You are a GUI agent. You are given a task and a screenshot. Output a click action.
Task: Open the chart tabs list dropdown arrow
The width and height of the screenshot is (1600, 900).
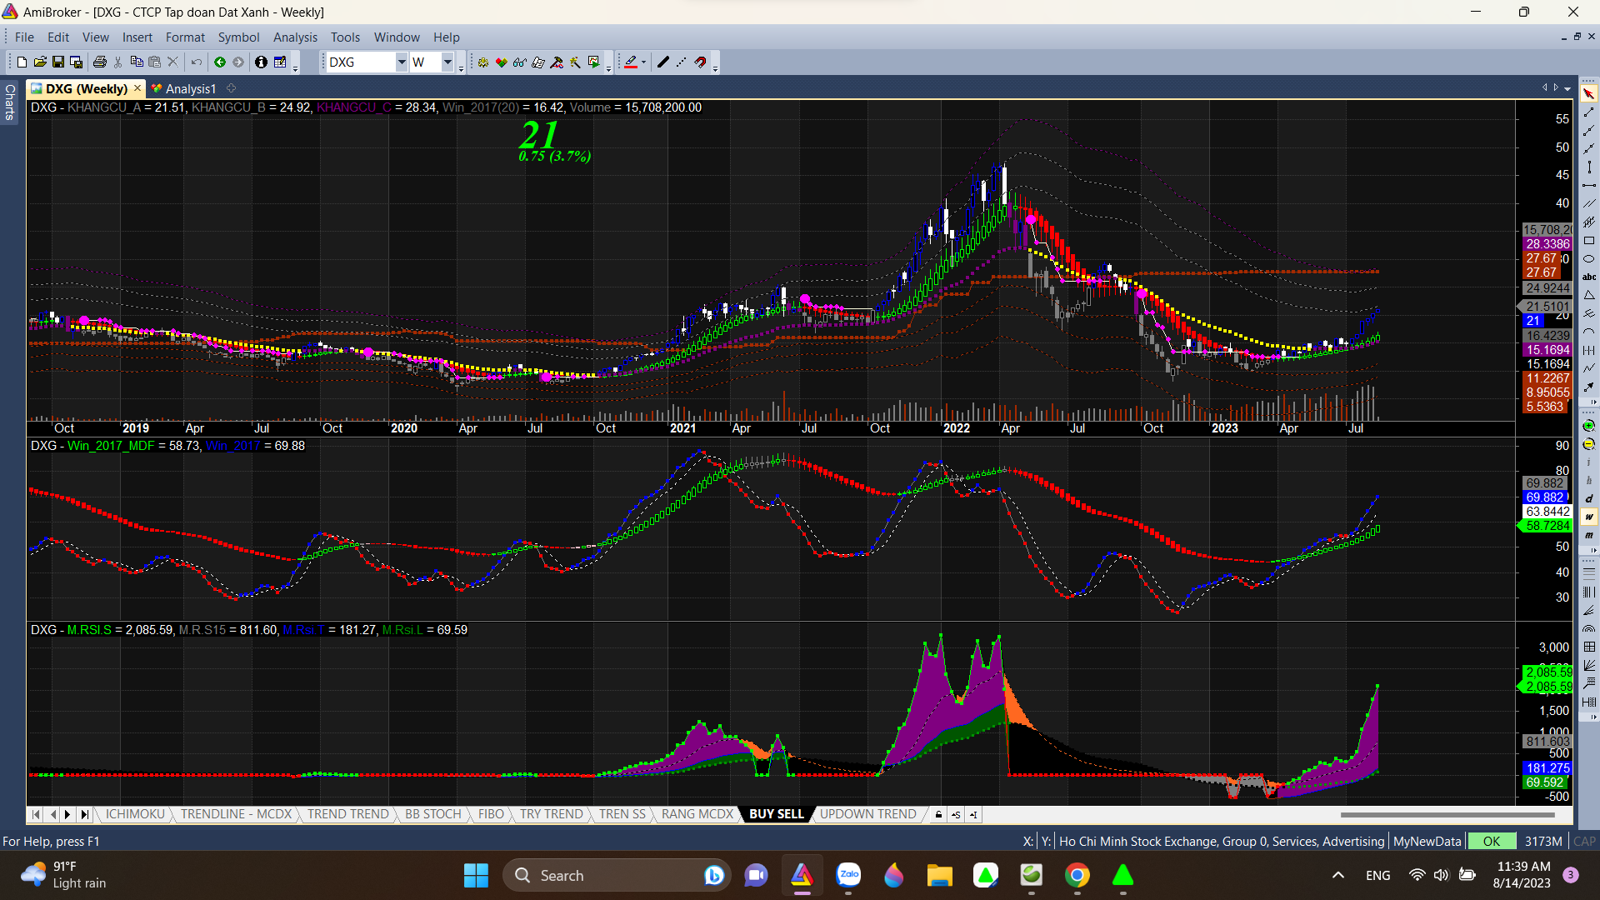1567,88
